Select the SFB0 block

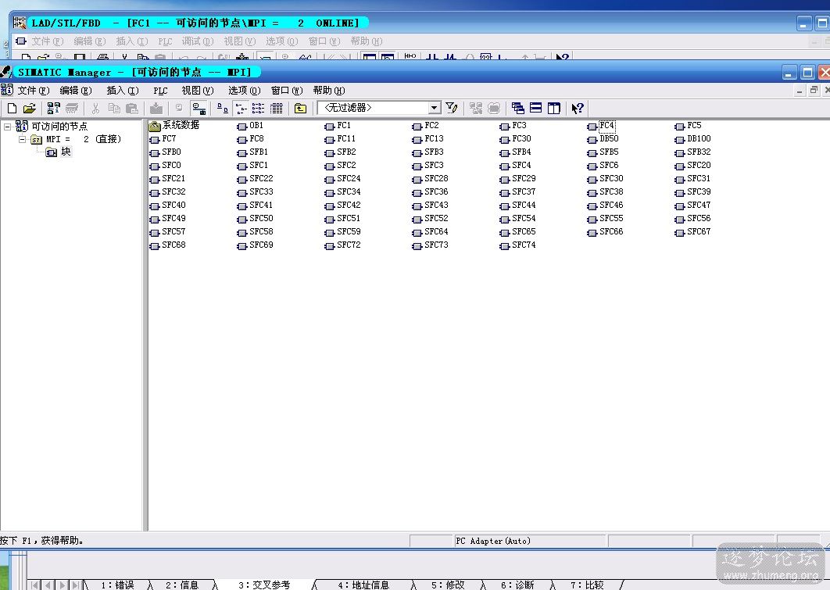(x=165, y=152)
